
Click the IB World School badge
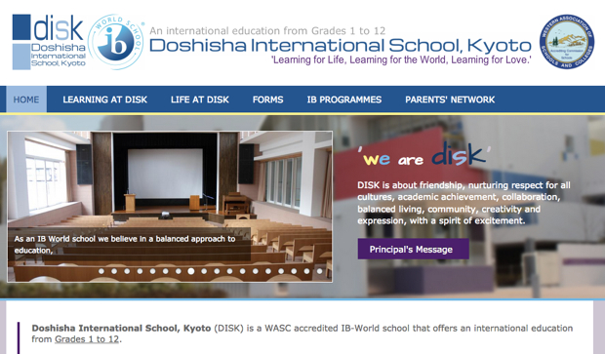click(x=116, y=42)
